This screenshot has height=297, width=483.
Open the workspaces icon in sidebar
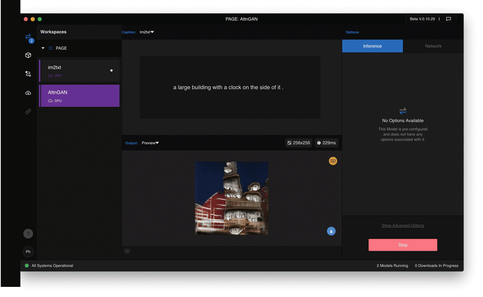[x=28, y=37]
